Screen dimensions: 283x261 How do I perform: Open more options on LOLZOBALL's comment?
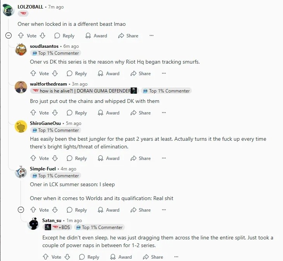[x=152, y=35]
